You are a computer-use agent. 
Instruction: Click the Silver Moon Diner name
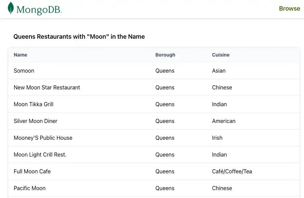[36, 121]
